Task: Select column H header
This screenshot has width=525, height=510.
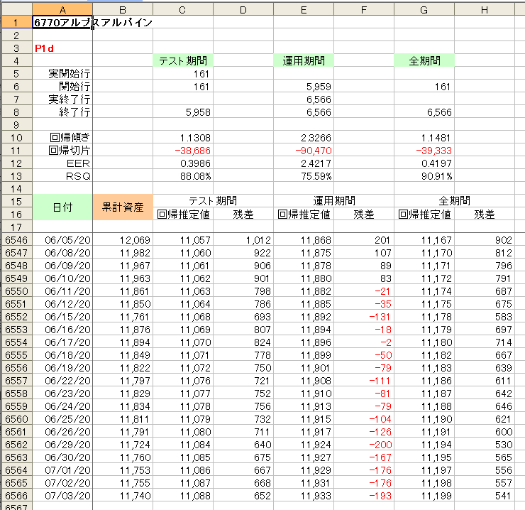Action: coord(485,10)
